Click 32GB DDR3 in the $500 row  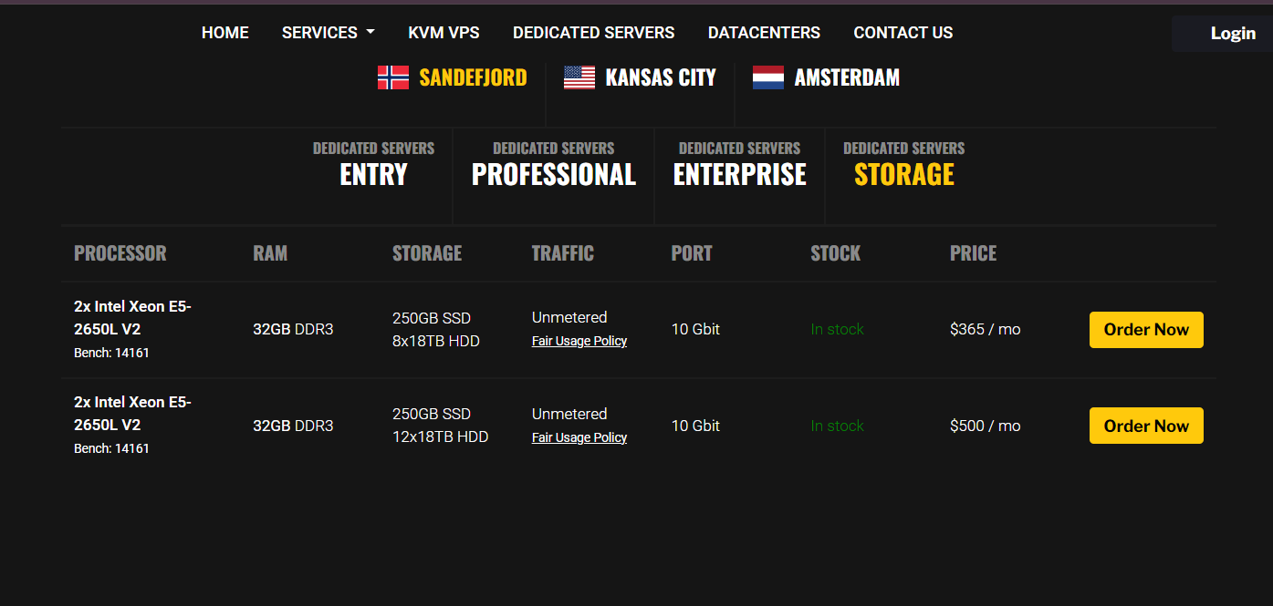point(293,426)
